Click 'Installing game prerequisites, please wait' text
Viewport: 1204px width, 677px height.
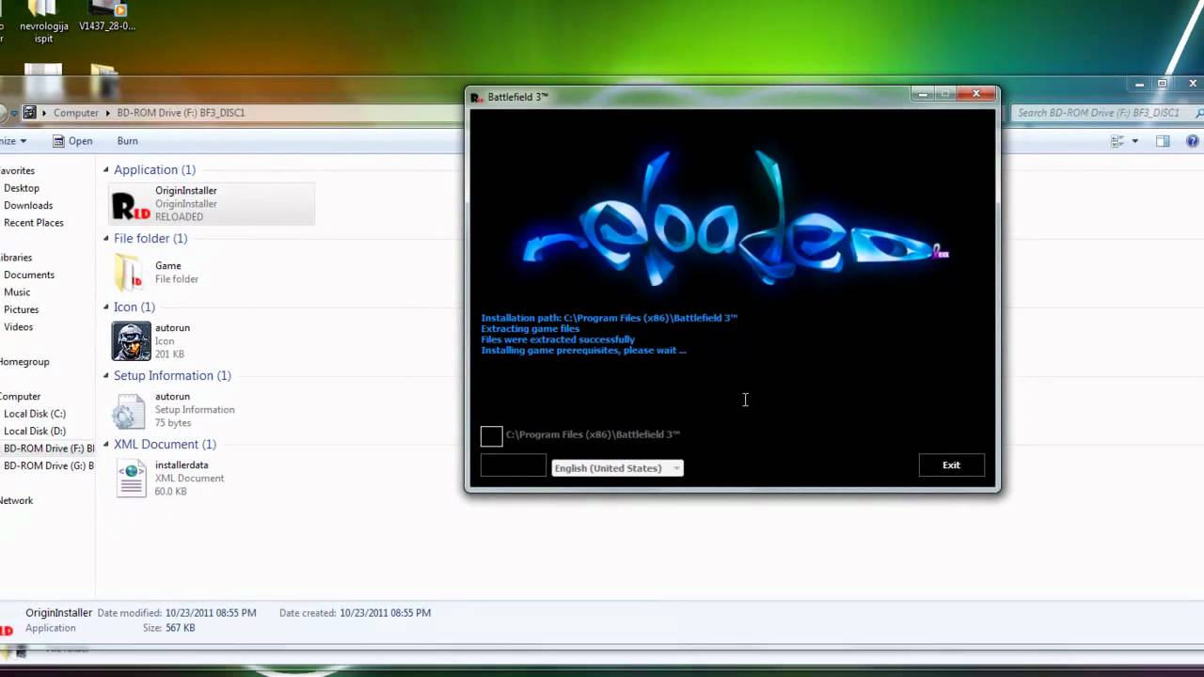pyautogui.click(x=583, y=350)
